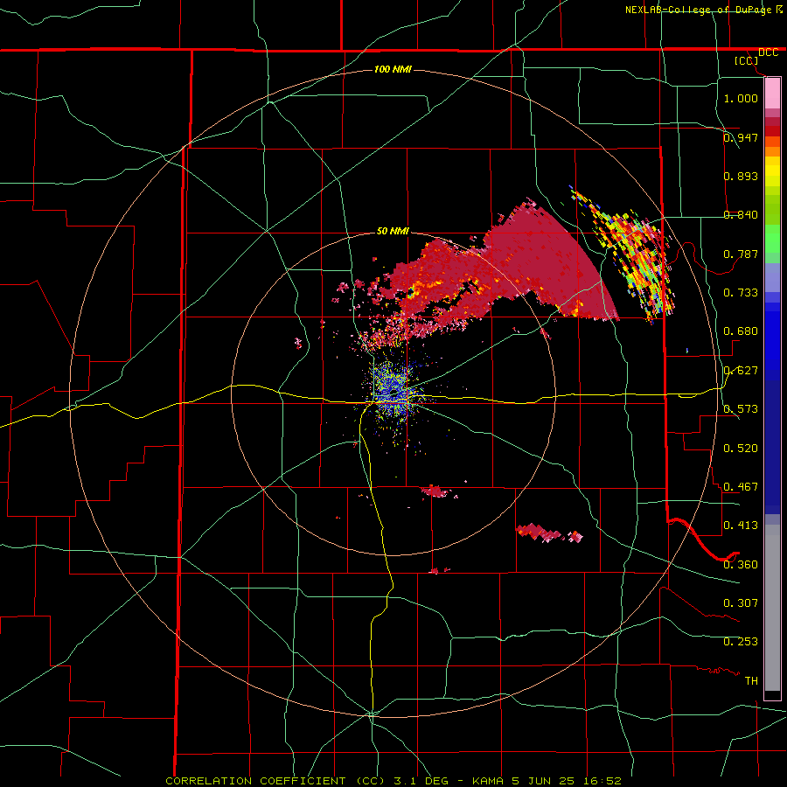Click the TH threshold label in legend

pyautogui.click(x=751, y=680)
